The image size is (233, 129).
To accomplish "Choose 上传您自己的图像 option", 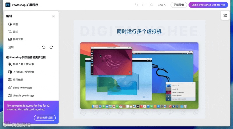I will tap(21, 72).
